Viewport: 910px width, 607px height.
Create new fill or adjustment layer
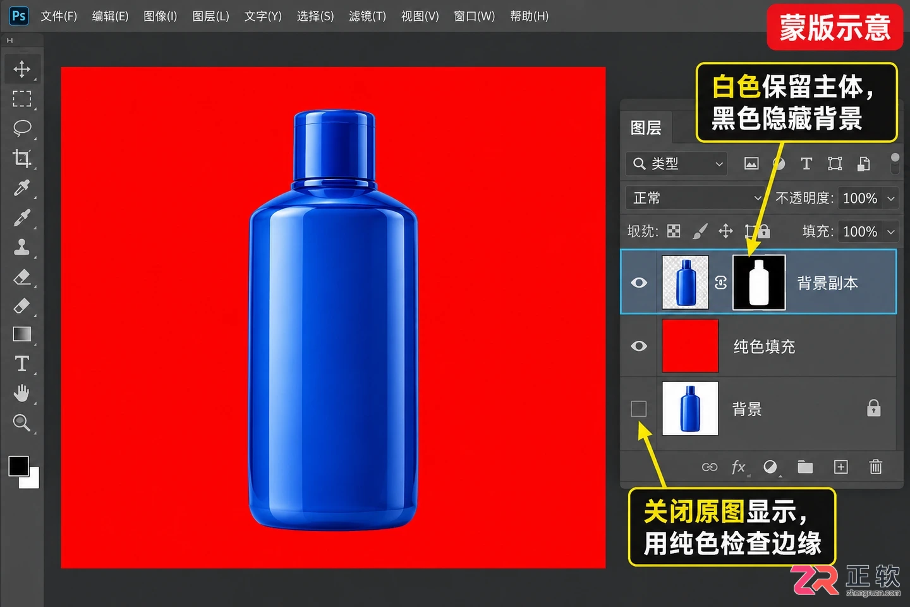point(770,467)
